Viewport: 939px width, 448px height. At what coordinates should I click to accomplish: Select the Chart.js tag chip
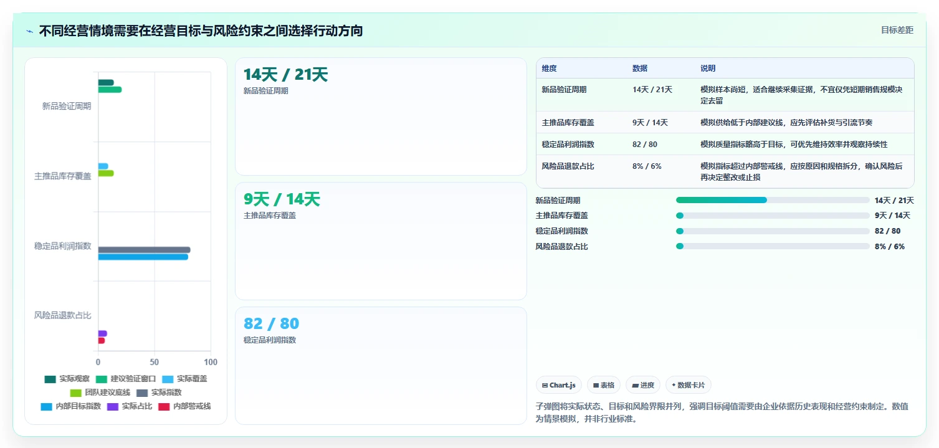559,385
